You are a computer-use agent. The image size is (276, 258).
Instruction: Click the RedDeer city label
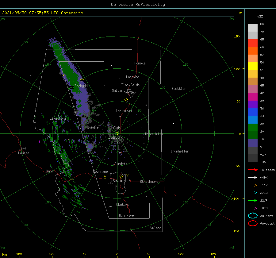(130, 93)
